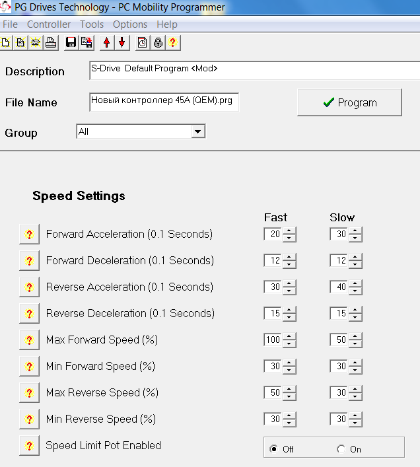Image resolution: width=420 pixels, height=467 pixels.
Task: Decrease Slow Max Forward Speed value
Action: (356, 343)
